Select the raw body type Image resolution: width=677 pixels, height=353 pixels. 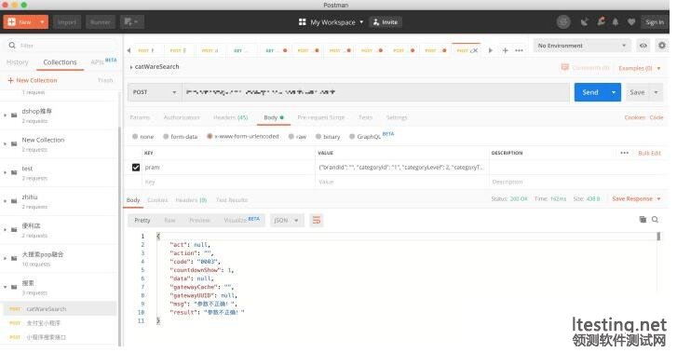tap(291, 137)
